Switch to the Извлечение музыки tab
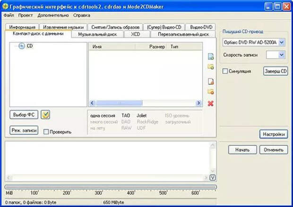Viewport: 293px width, 207px height. point(63,27)
